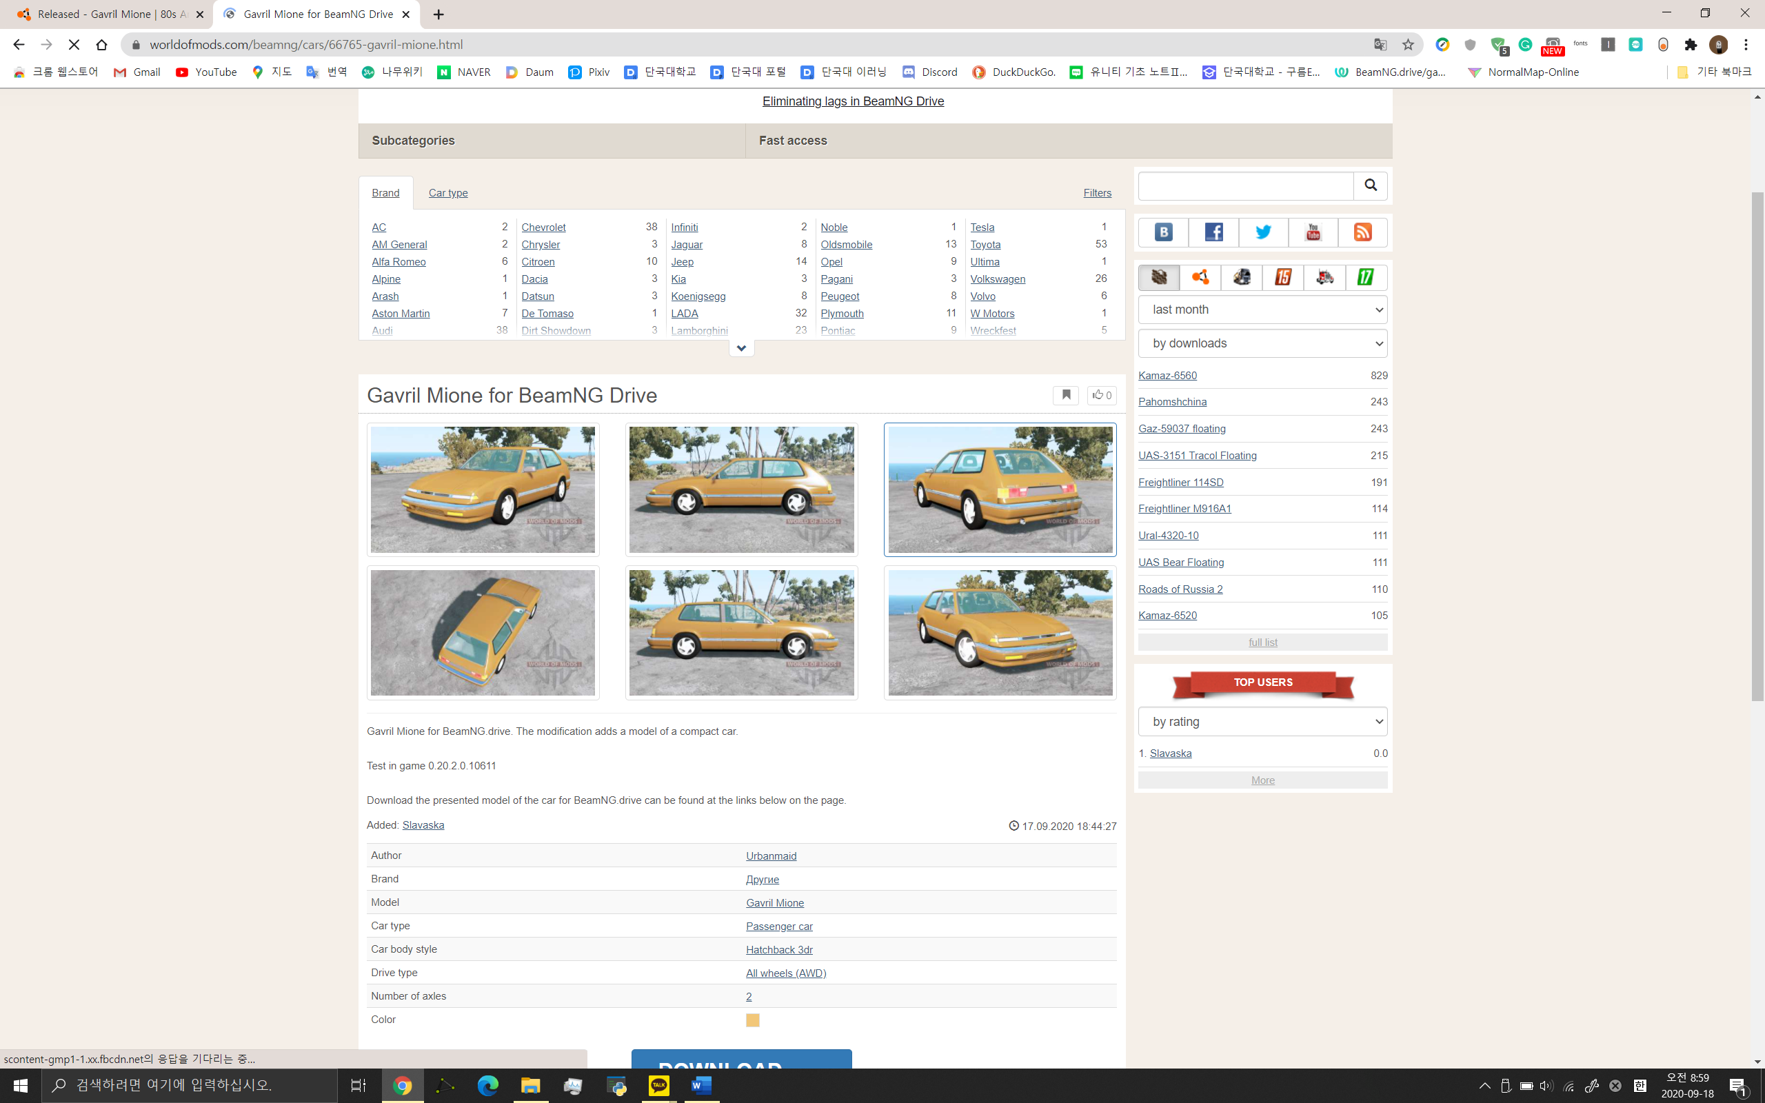Open File Explorer from taskbar
Image resolution: width=1765 pixels, height=1103 pixels.
[530, 1086]
